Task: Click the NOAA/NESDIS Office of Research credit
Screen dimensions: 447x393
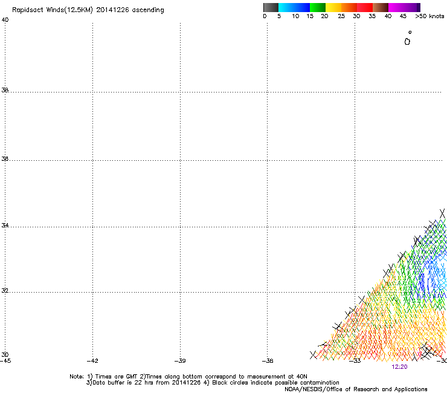Action: (x=356, y=389)
